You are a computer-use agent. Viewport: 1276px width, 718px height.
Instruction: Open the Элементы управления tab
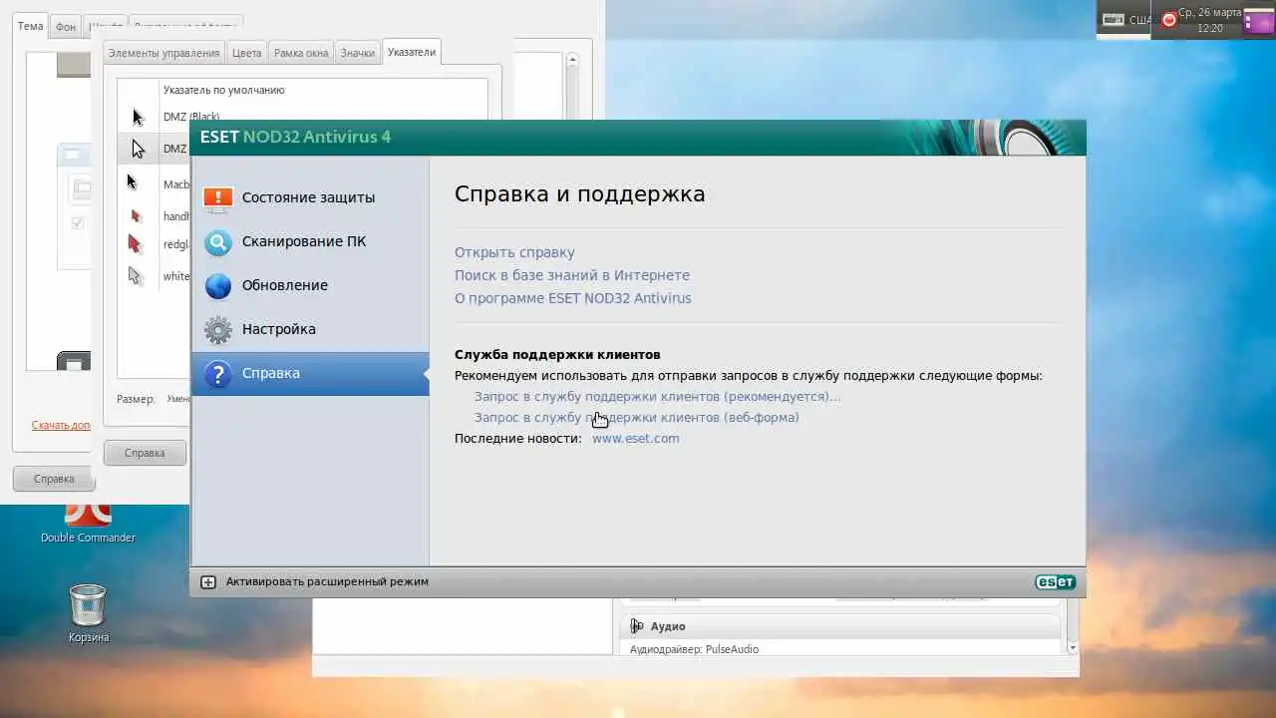[x=163, y=53]
